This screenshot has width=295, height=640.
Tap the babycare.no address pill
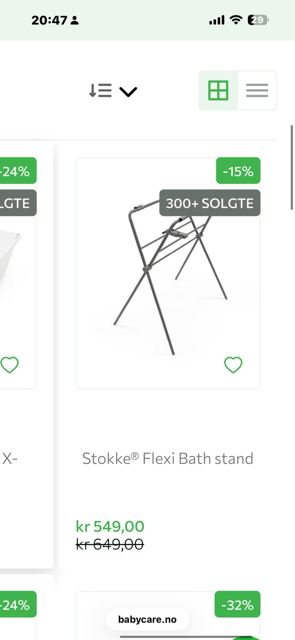[147, 620]
